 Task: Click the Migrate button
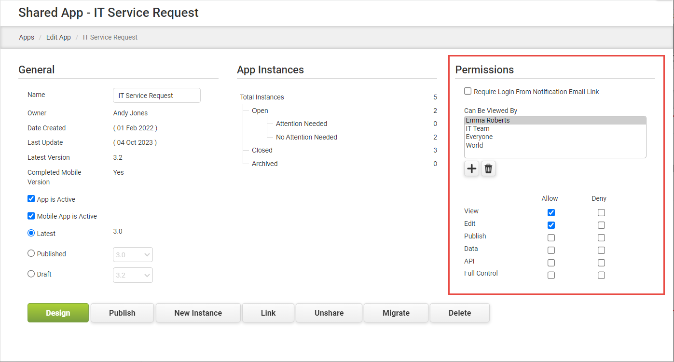tap(396, 313)
